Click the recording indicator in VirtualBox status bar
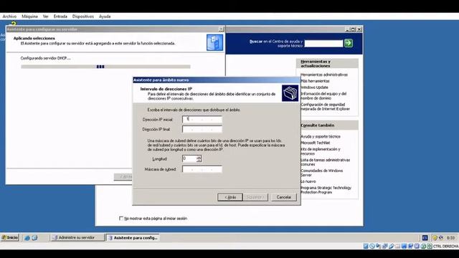Viewport: 459px width, 258px height. point(410,246)
